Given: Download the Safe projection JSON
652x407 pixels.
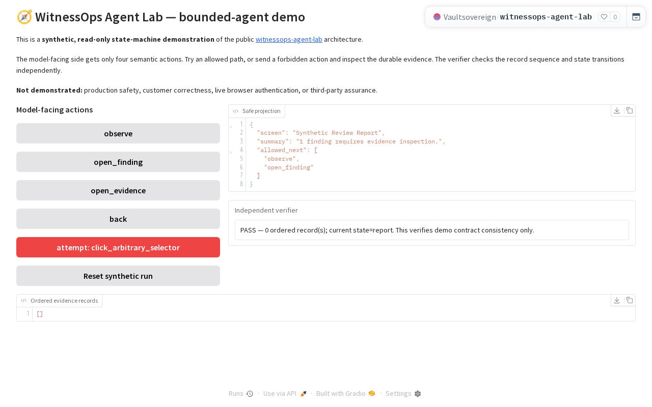Looking at the screenshot, I should tap(617, 110).
